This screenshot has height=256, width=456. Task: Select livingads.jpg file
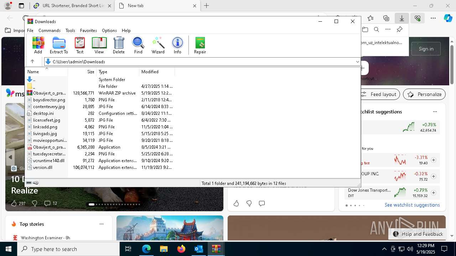100,134
